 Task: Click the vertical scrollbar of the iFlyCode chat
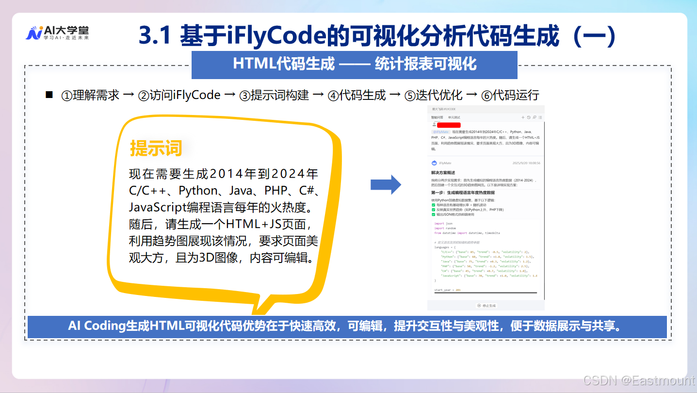(x=544, y=210)
